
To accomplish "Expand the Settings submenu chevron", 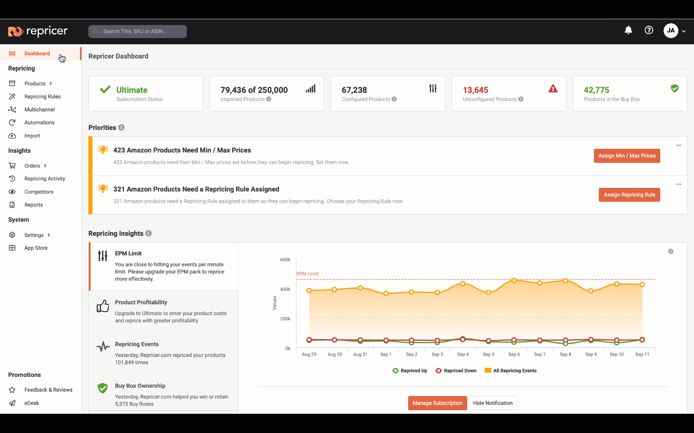I will pos(49,235).
